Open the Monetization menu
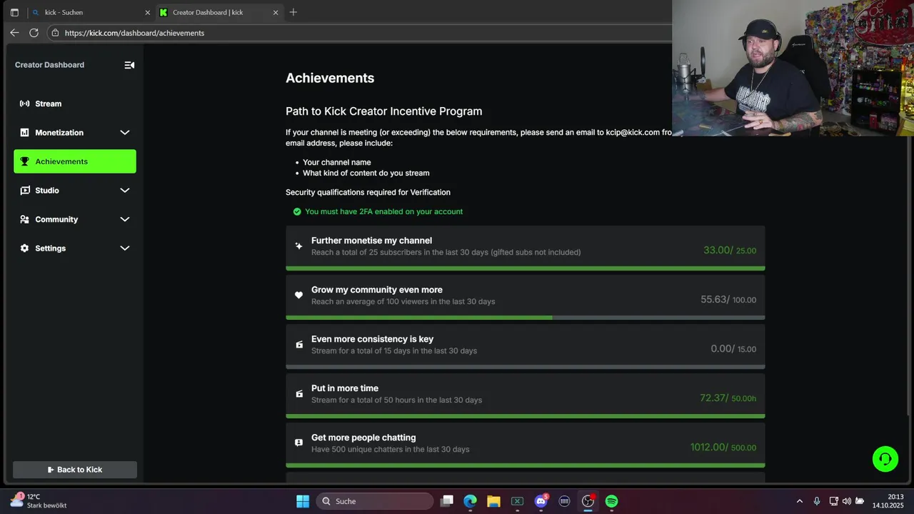 tap(75, 133)
